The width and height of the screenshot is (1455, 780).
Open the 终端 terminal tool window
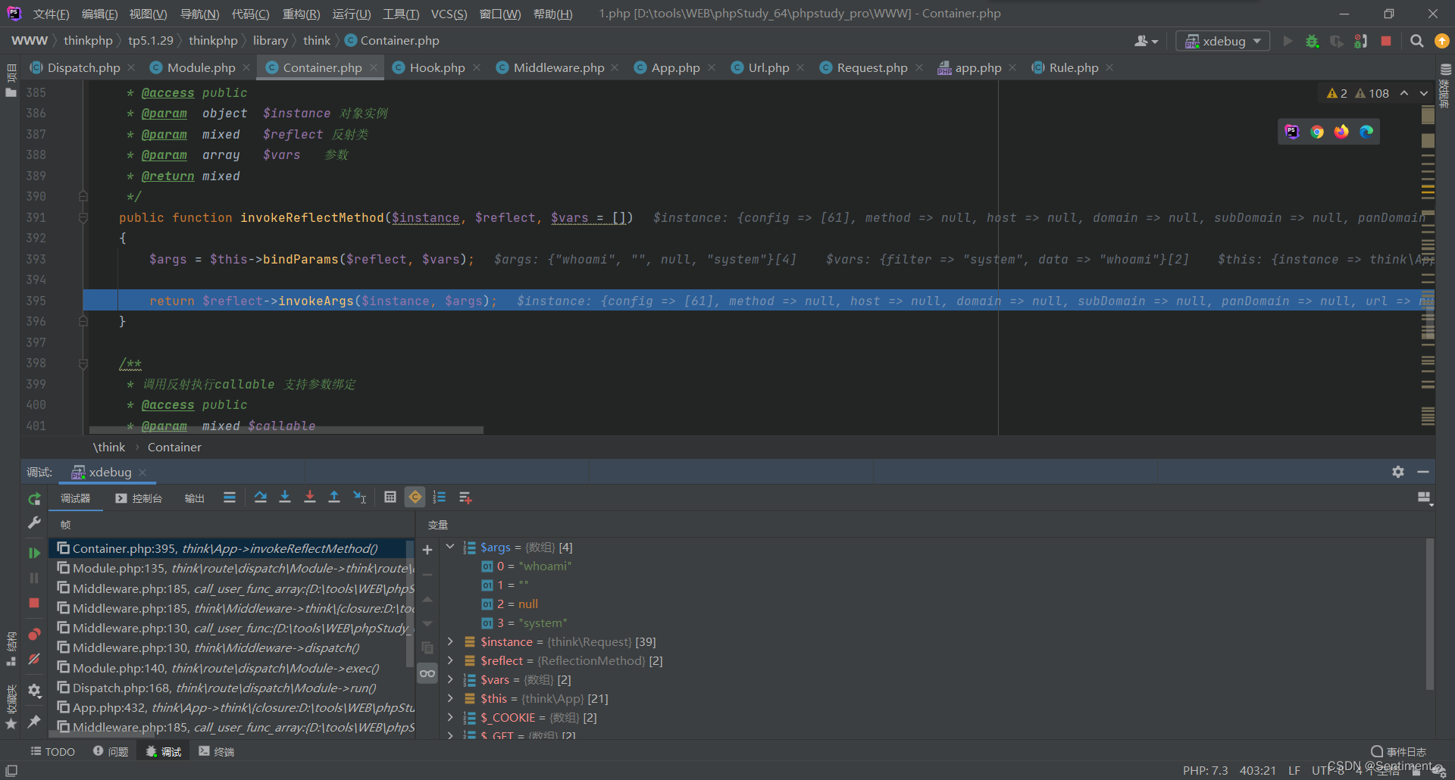pyautogui.click(x=217, y=751)
